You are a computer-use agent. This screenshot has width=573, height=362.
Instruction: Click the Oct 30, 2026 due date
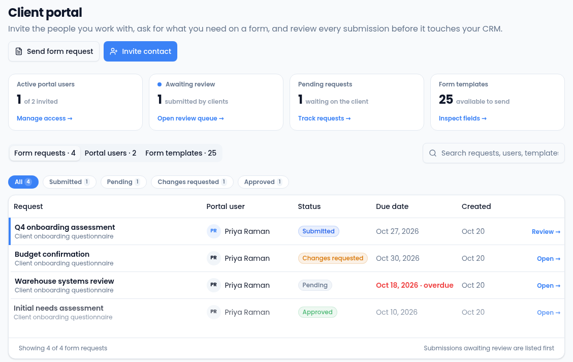pyautogui.click(x=398, y=258)
